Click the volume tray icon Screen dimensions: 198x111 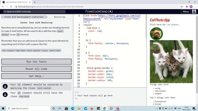(x=172, y=108)
